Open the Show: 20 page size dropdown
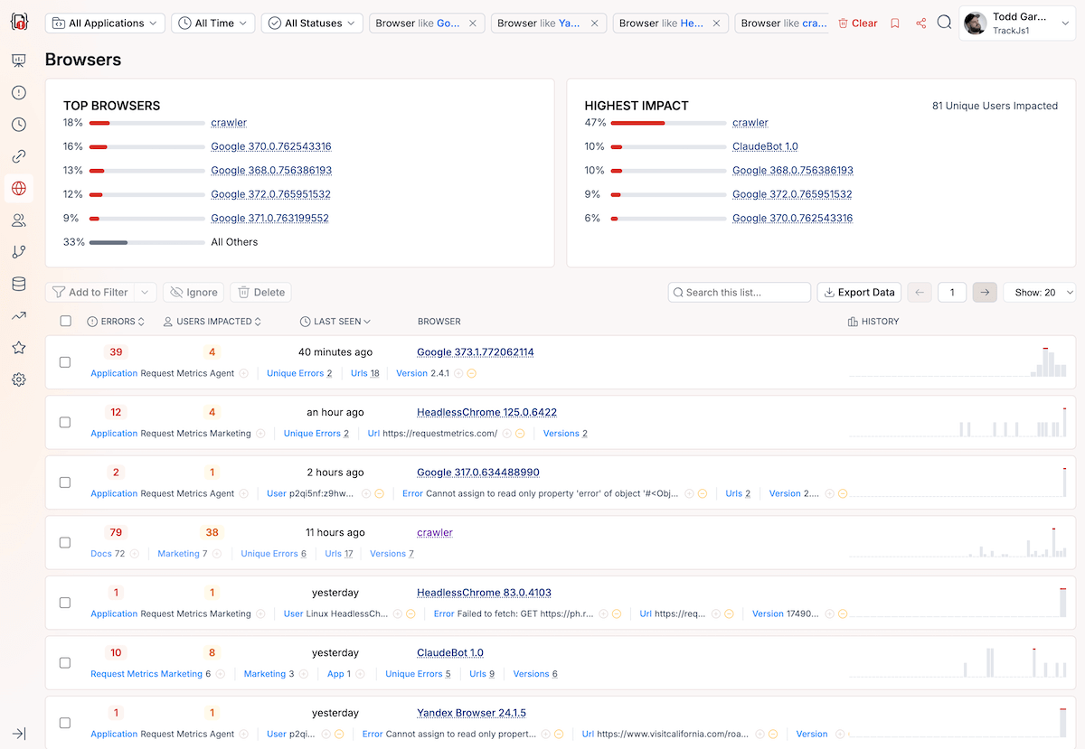Viewport: 1085px width, 749px height. click(x=1040, y=292)
